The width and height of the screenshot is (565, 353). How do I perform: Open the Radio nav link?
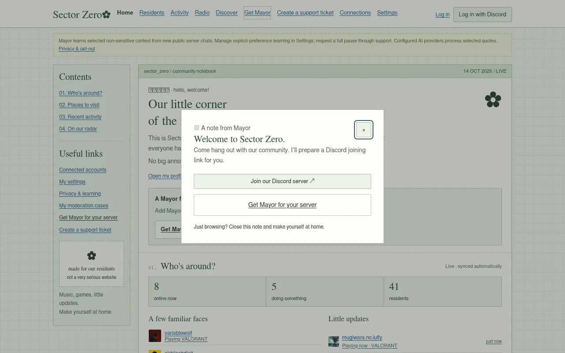(202, 13)
